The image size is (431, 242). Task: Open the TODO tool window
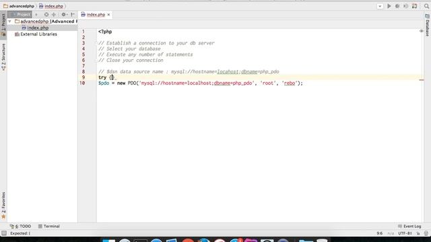21,227
